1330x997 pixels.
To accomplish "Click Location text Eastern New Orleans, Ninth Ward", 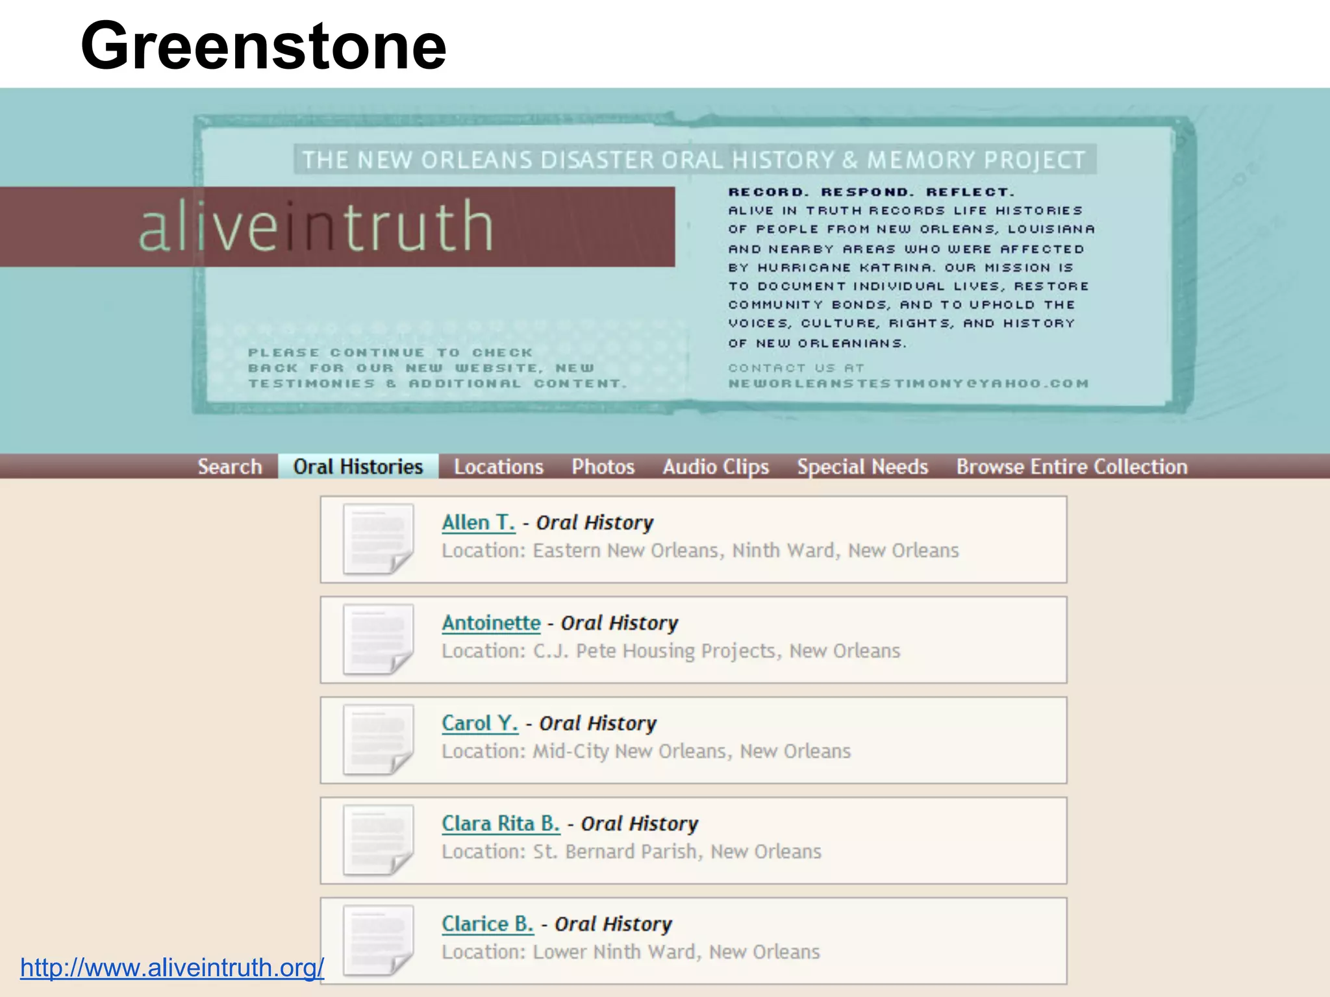I will 700,551.
